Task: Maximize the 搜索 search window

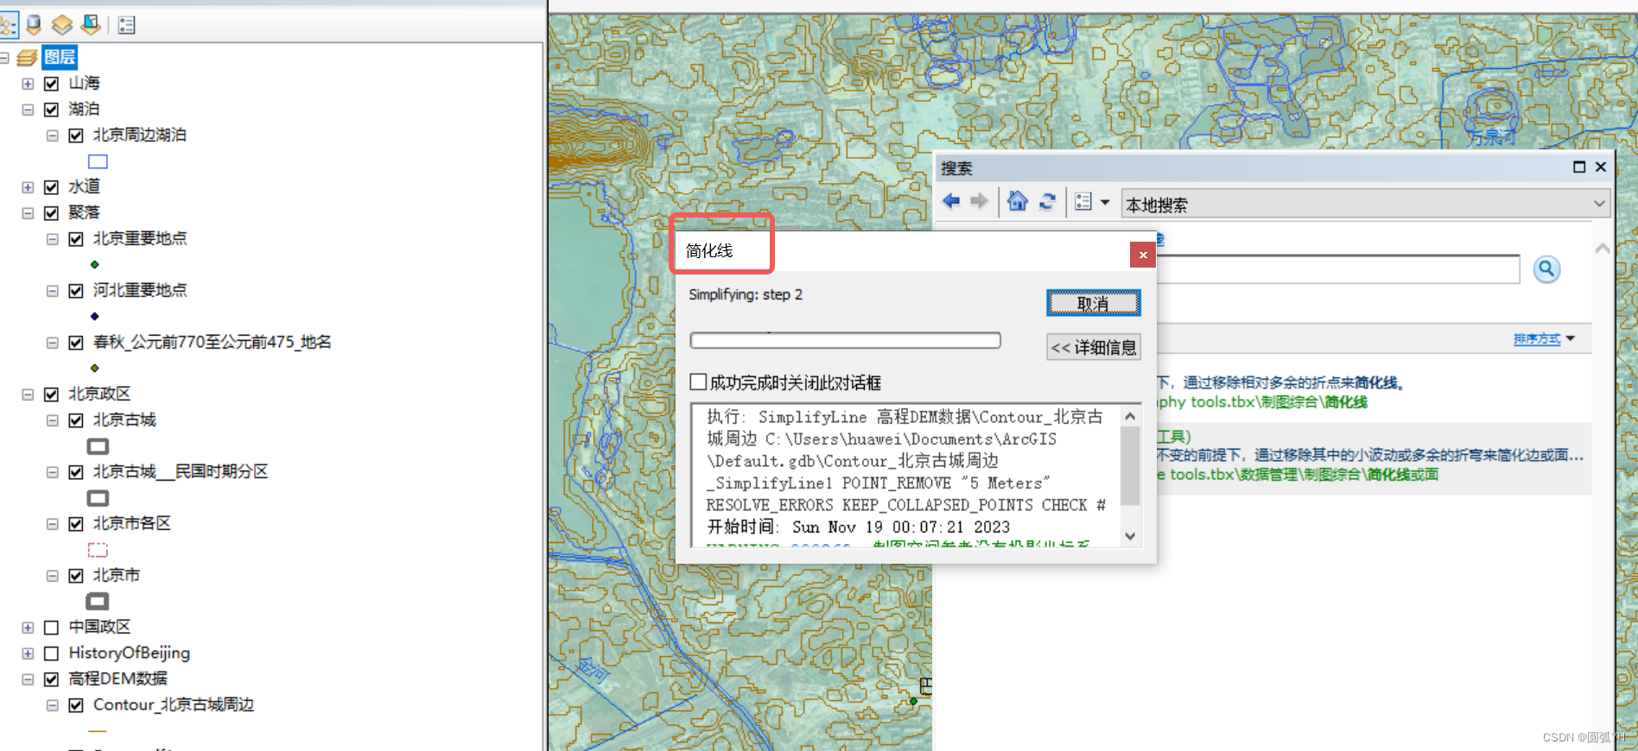Action: click(1579, 167)
